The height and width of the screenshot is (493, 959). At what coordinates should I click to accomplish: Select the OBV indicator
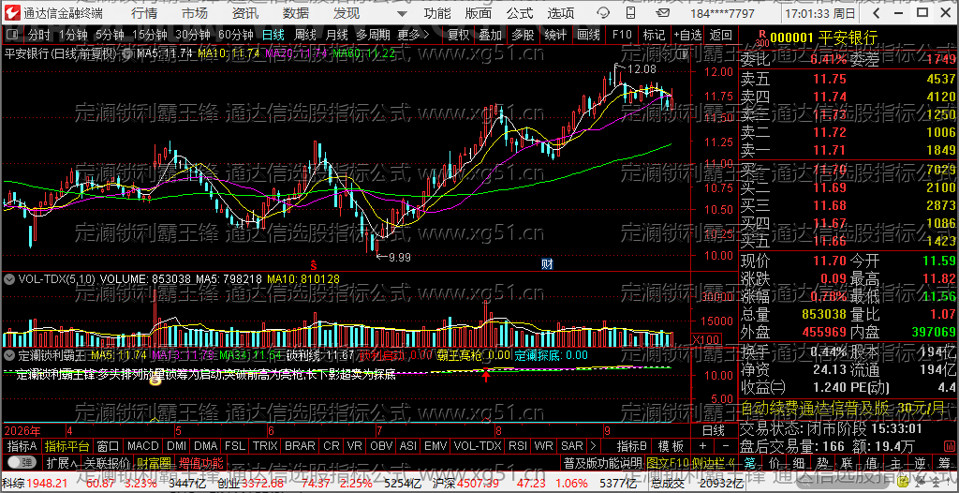tap(382, 445)
